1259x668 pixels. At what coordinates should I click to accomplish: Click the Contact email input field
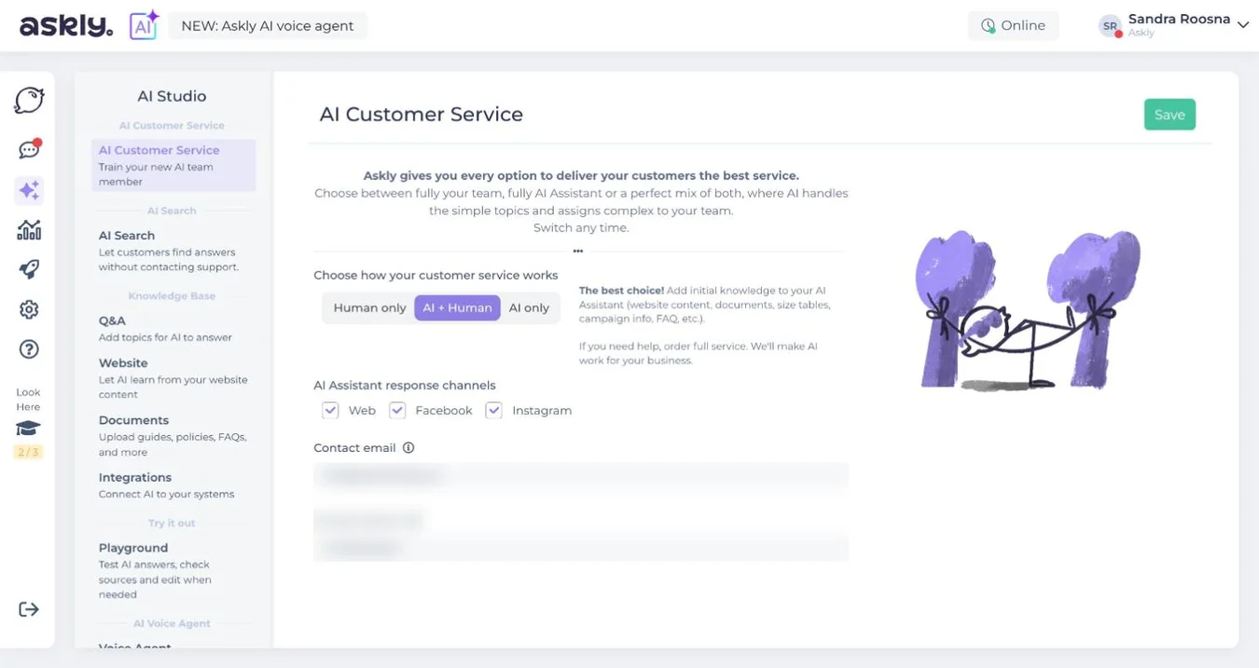click(581, 476)
